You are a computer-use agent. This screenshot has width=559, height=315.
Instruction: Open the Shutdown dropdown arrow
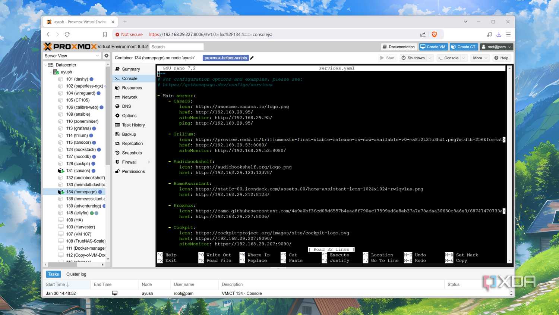pyautogui.click(x=430, y=58)
